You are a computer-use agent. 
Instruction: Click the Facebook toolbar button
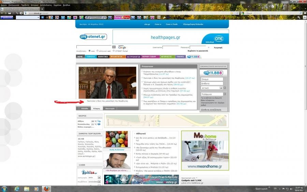pos(7,17)
